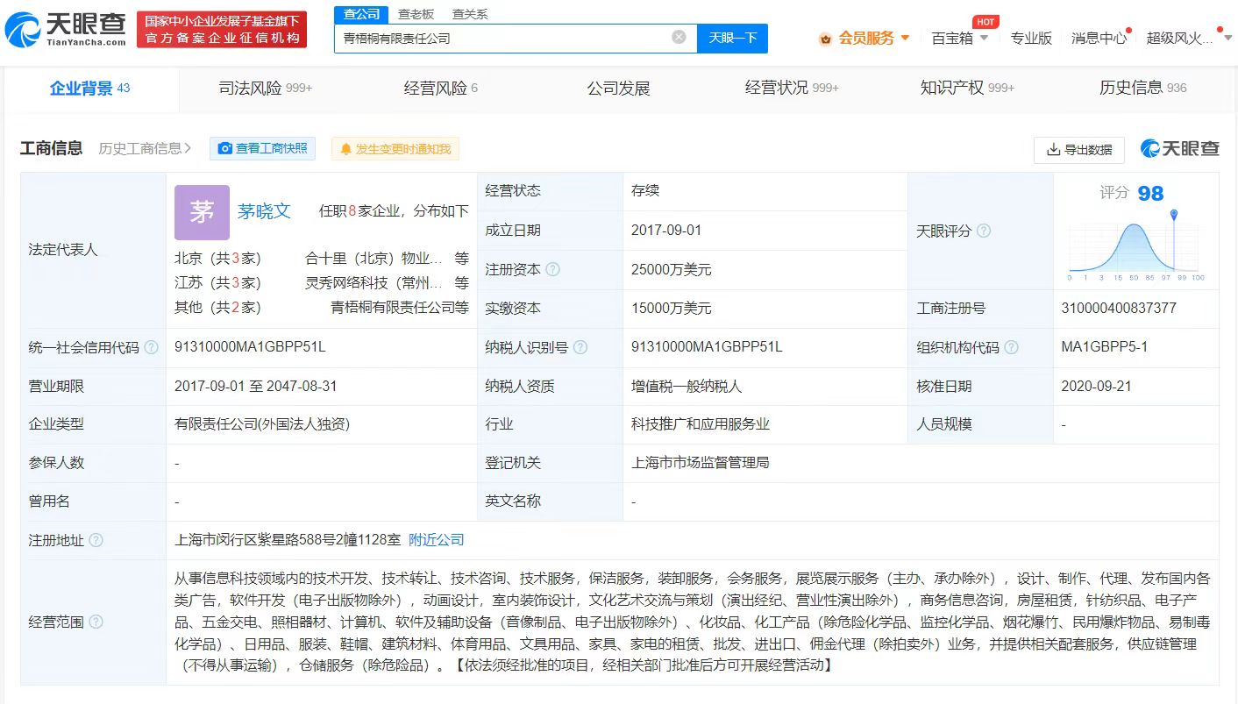Click the 导出数据 export button

pos(1078,150)
